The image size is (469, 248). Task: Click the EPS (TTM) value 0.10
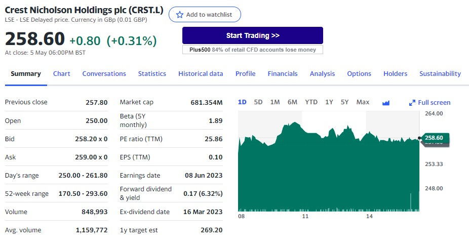[x=216, y=157]
